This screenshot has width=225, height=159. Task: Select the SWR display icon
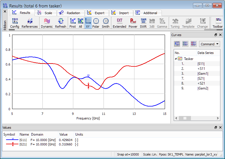point(143,23)
